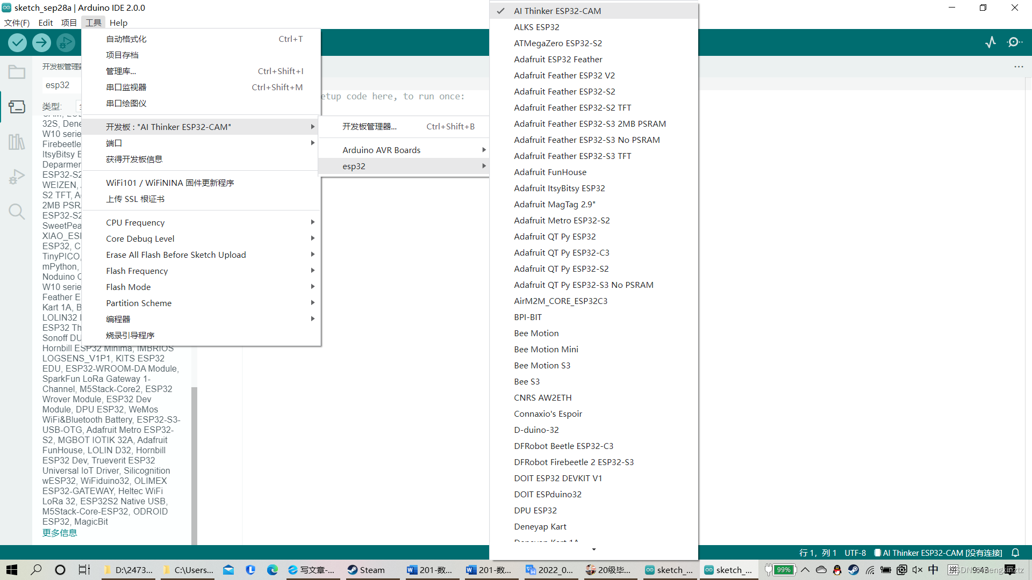Open the Help menu

pyautogui.click(x=118, y=23)
